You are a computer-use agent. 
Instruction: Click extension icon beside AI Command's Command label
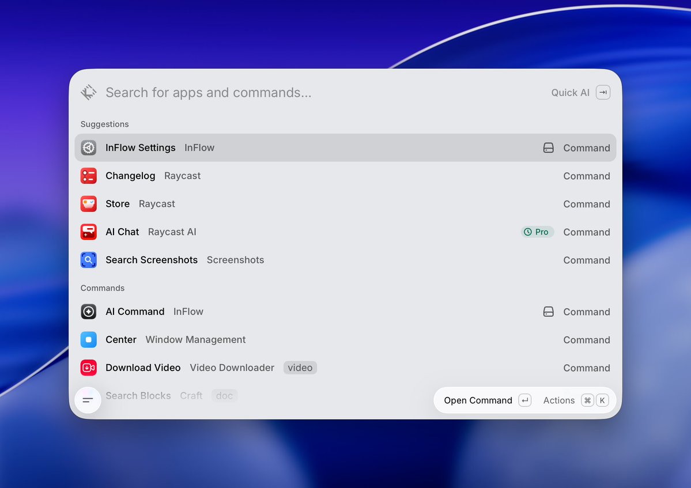pyautogui.click(x=548, y=311)
